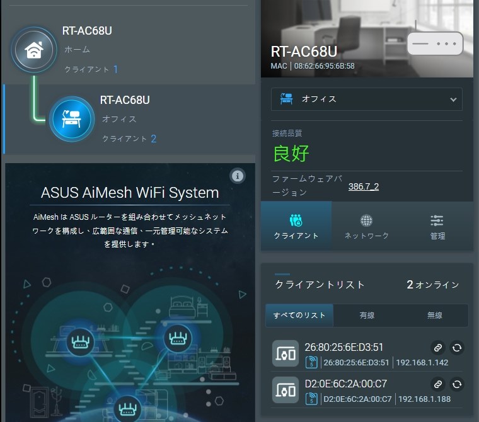Click IP address 192.168.1.188

click(x=424, y=399)
